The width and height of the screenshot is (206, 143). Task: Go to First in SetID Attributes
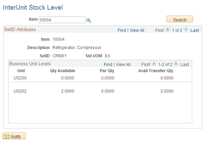(159, 30)
